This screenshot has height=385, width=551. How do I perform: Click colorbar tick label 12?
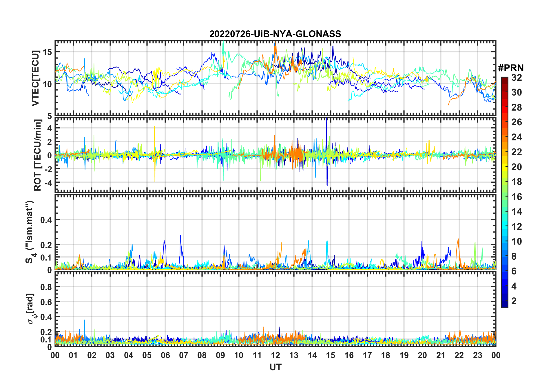pos(517,227)
